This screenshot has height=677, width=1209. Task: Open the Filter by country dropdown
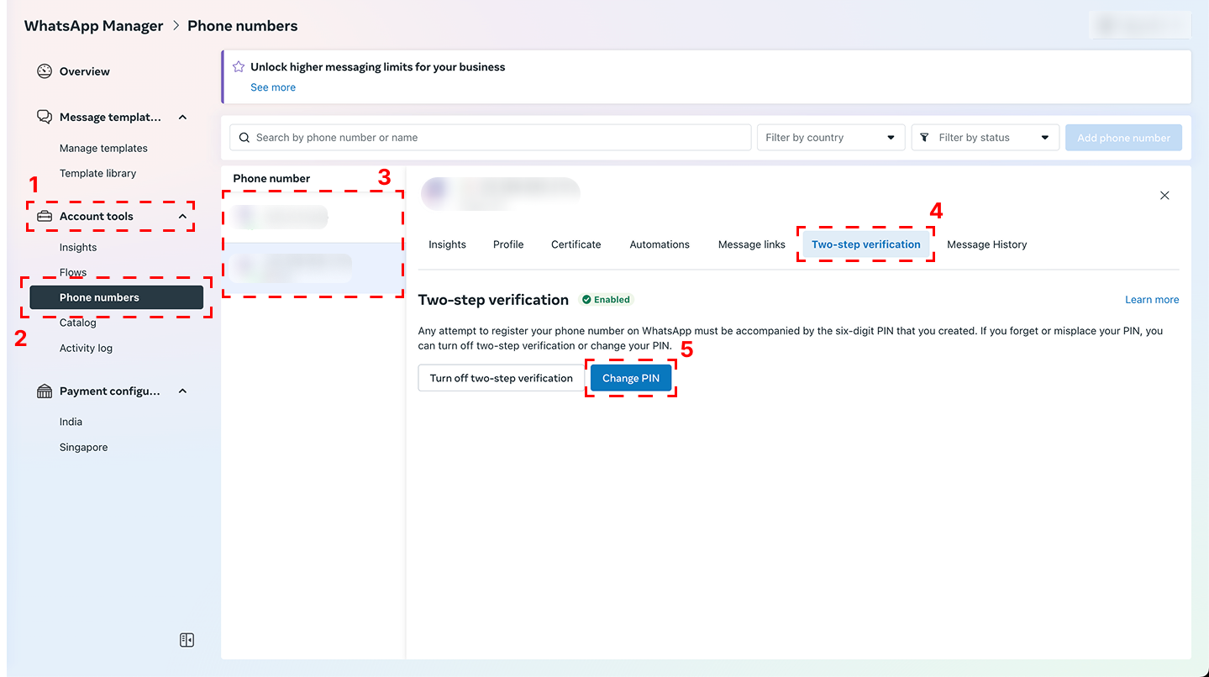click(831, 138)
